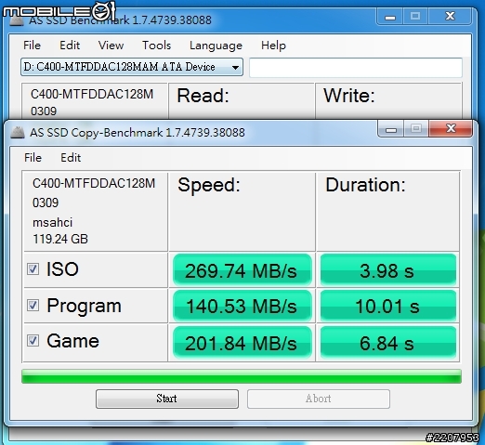485x445 pixels.
Task: Click the green progress bar
Action: tap(242, 376)
